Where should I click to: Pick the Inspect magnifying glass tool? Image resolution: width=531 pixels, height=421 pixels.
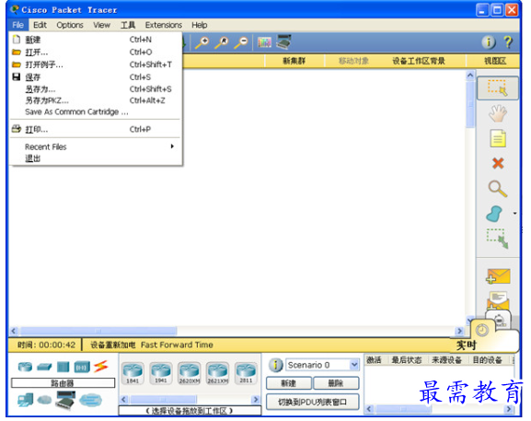pos(498,189)
